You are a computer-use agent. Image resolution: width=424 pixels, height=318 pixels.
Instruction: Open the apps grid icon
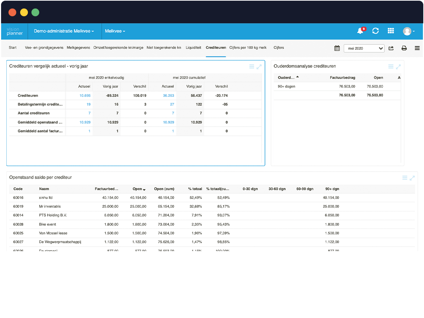click(391, 31)
